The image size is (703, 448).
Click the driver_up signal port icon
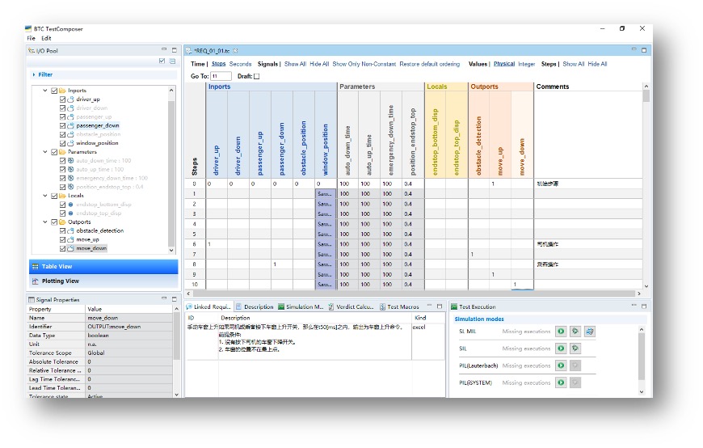pos(71,99)
